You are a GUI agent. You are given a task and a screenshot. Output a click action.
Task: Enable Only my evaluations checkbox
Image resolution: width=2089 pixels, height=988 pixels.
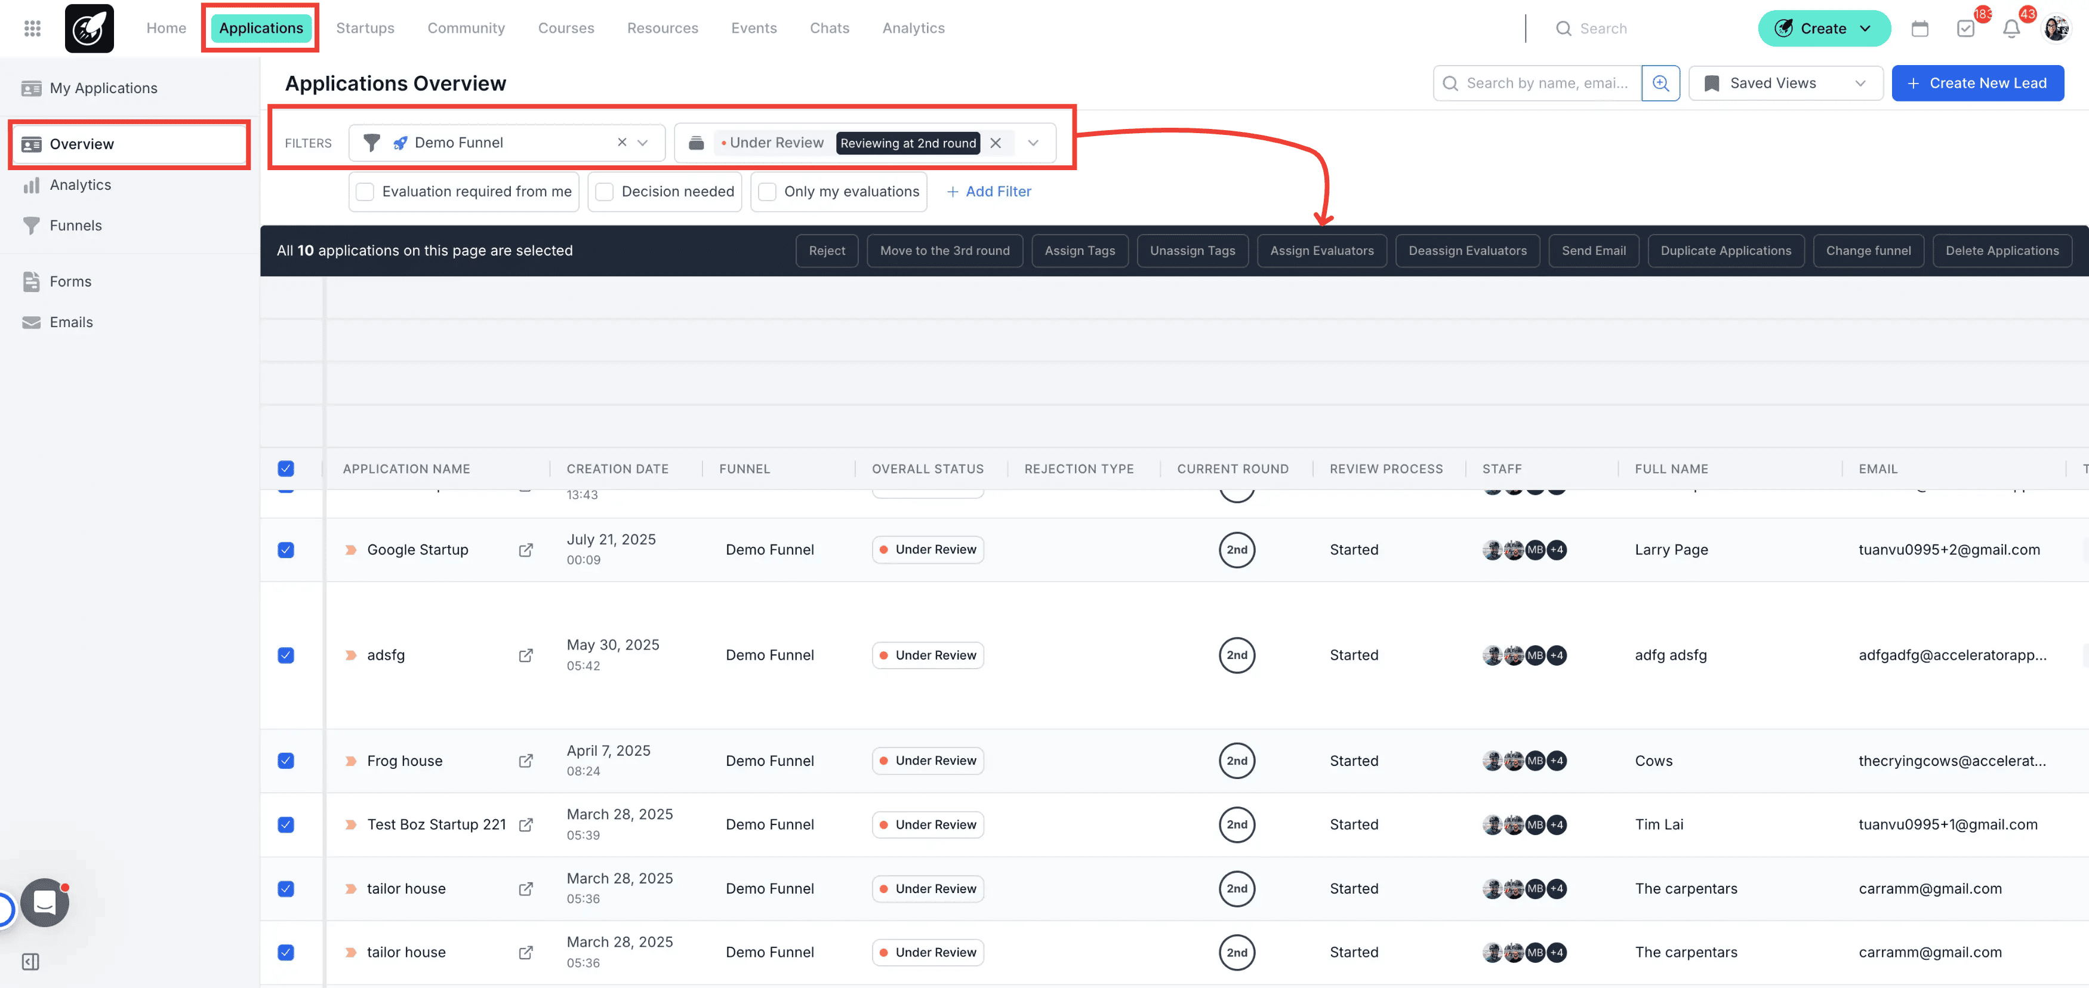[766, 192]
